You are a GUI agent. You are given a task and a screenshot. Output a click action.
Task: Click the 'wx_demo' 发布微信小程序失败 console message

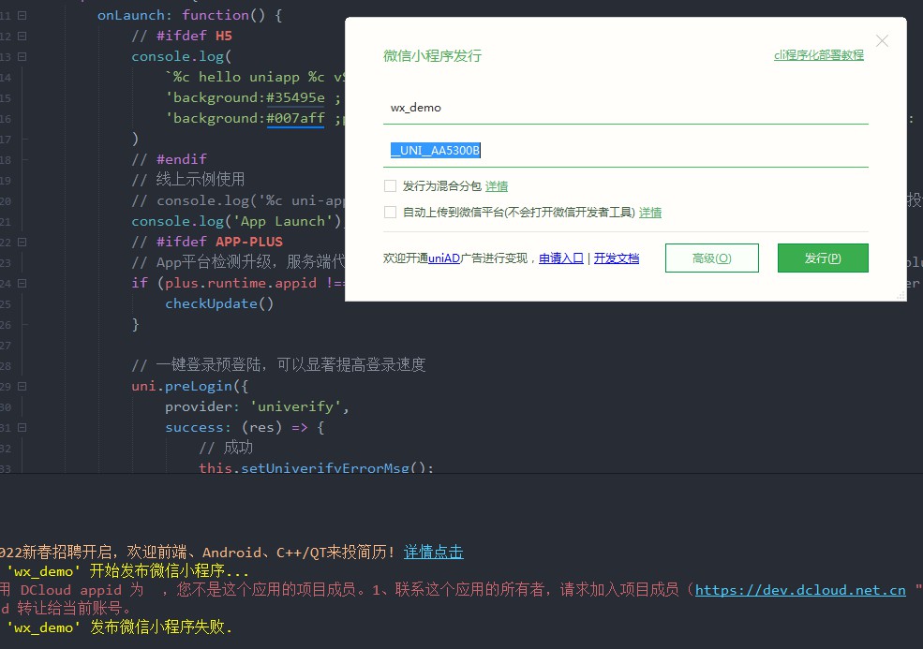coord(120,627)
